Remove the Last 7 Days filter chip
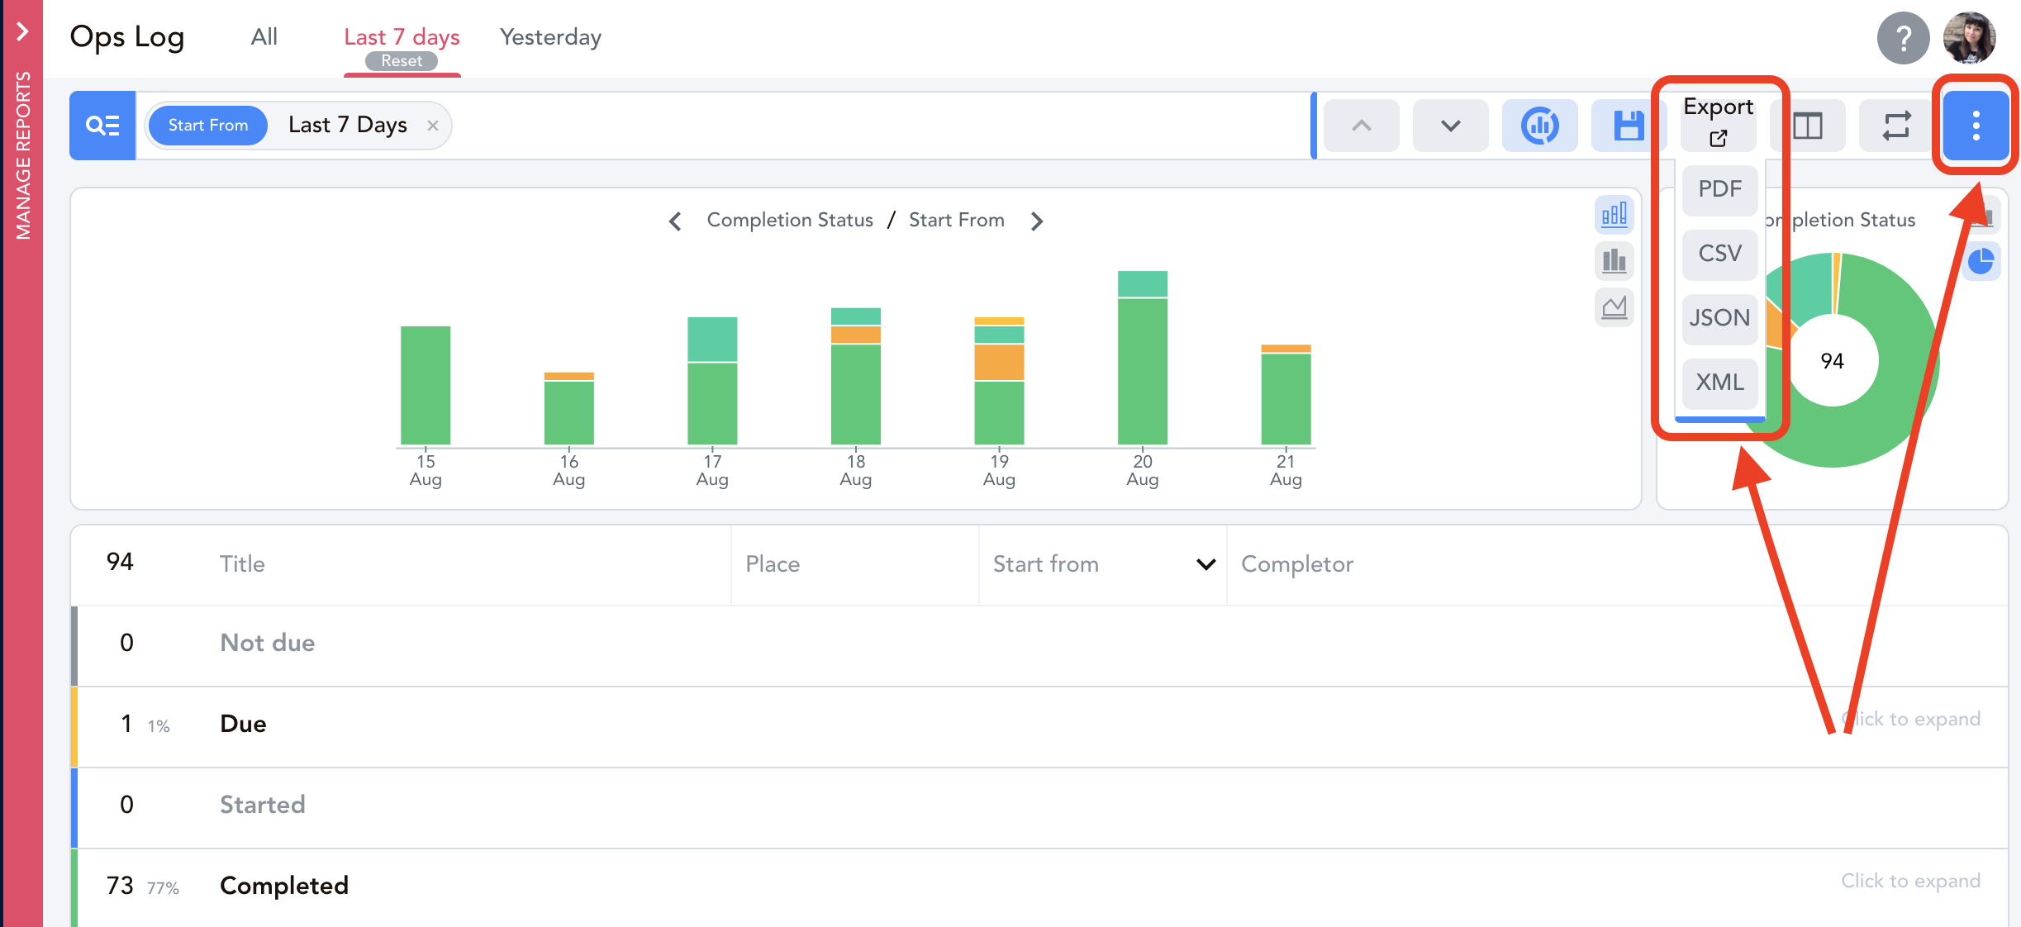The width and height of the screenshot is (2021, 927). pyautogui.click(x=433, y=126)
